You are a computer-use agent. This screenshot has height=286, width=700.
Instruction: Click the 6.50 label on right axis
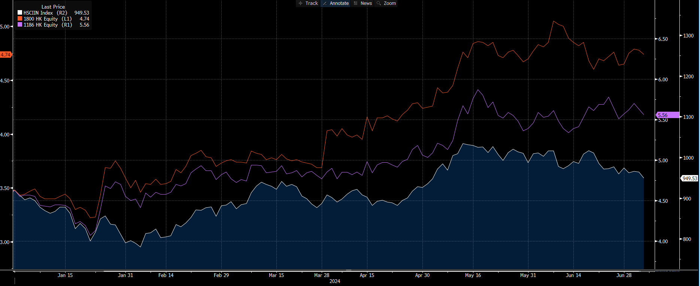pos(663,39)
